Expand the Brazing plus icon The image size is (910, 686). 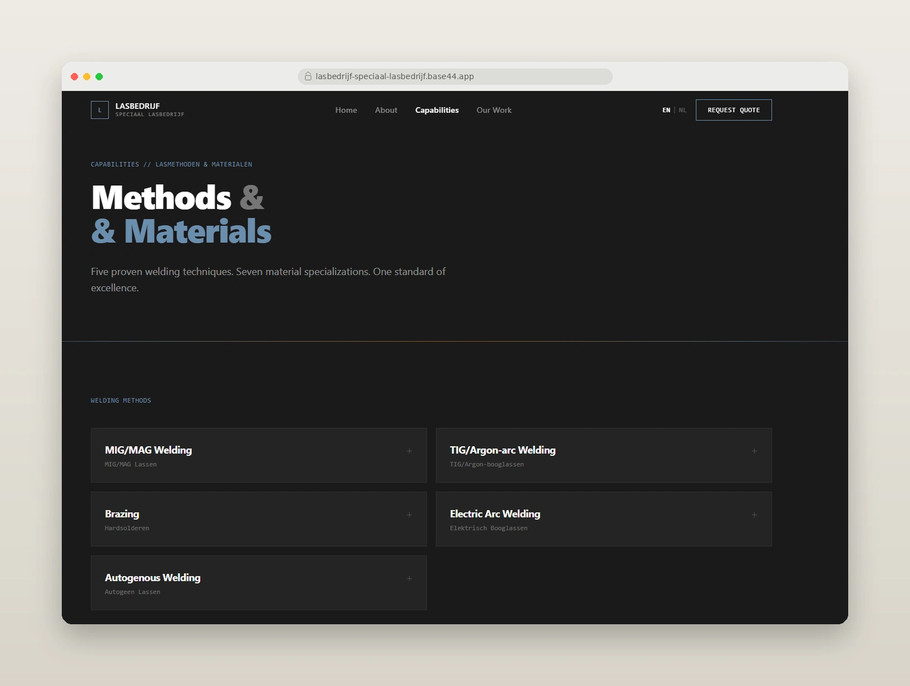click(x=410, y=515)
